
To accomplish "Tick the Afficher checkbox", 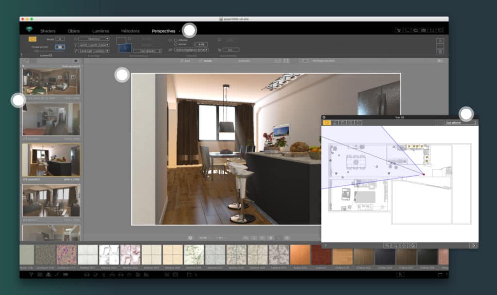I will 176,40.
